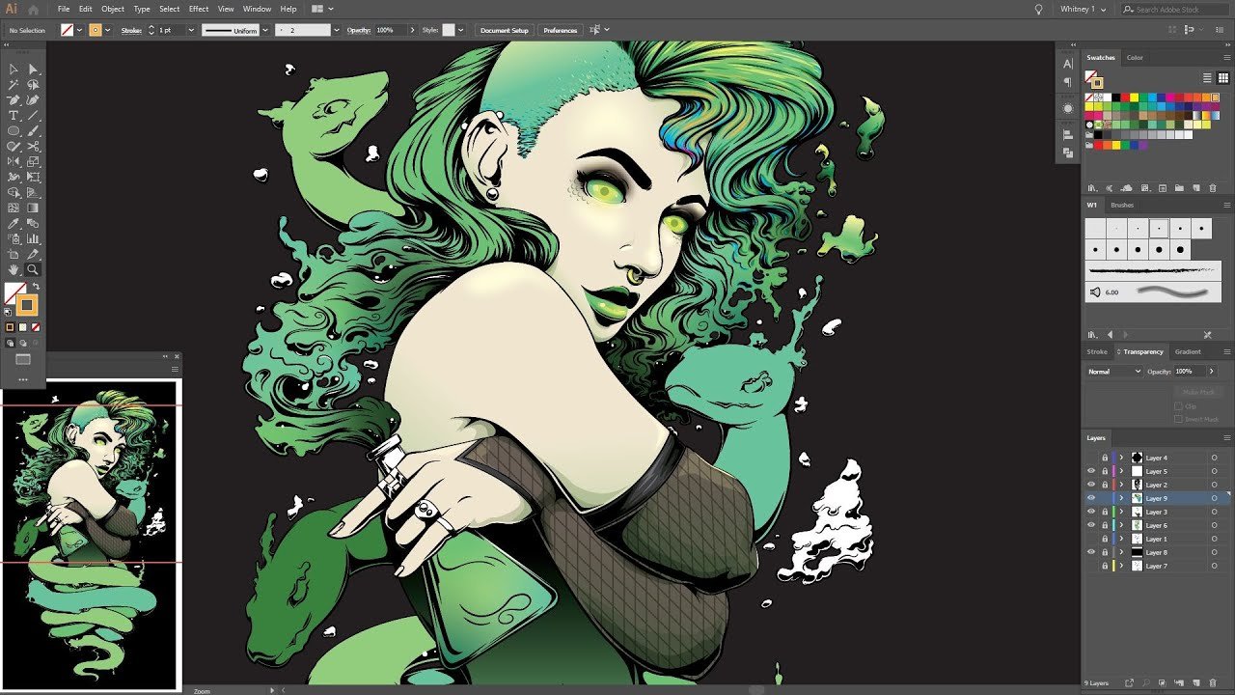
Task: Open stroke weight dropdown in control bar
Action: pyautogui.click(x=191, y=30)
